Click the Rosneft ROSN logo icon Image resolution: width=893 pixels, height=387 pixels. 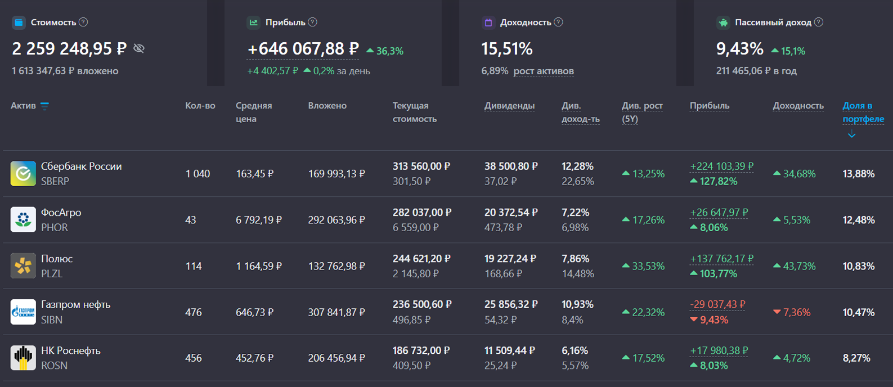(x=23, y=358)
